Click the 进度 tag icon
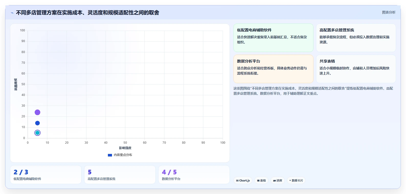 [274, 180]
